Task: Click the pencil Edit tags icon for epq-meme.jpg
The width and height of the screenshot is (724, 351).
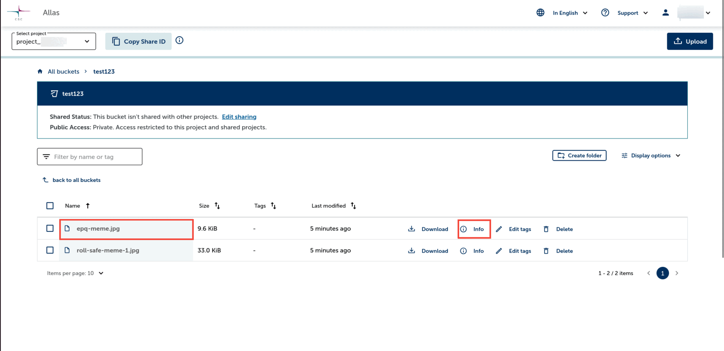Action: pyautogui.click(x=499, y=229)
